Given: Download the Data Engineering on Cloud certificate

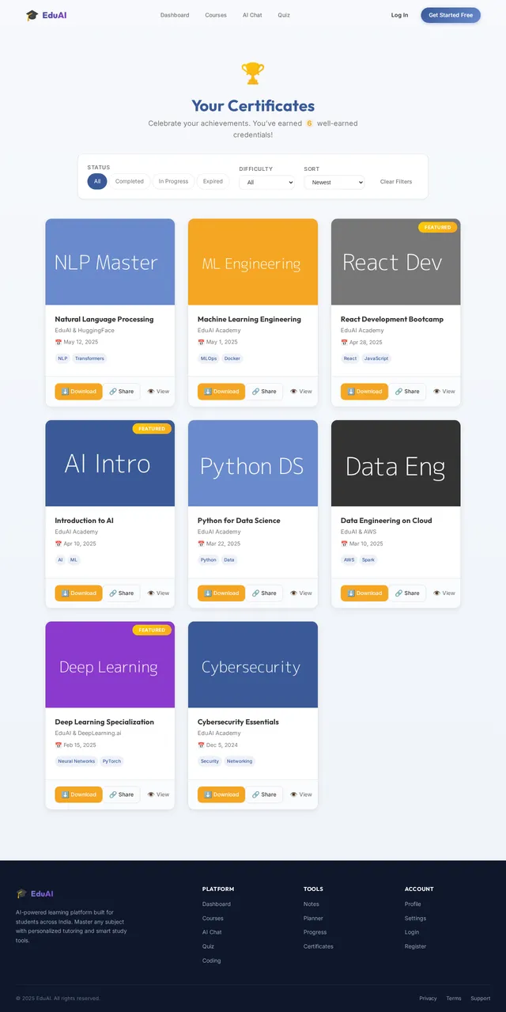Looking at the screenshot, I should point(364,593).
